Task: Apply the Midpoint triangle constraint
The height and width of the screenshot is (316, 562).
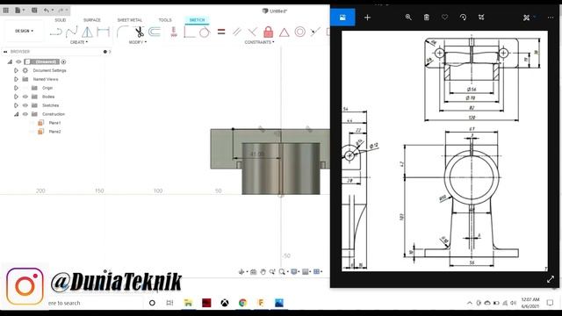Action: 285,32
